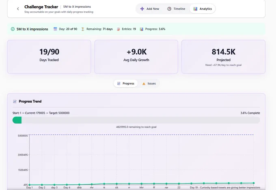Click the calendar icon next to Day 20 of 90
276x190 pixels.
point(55,29)
